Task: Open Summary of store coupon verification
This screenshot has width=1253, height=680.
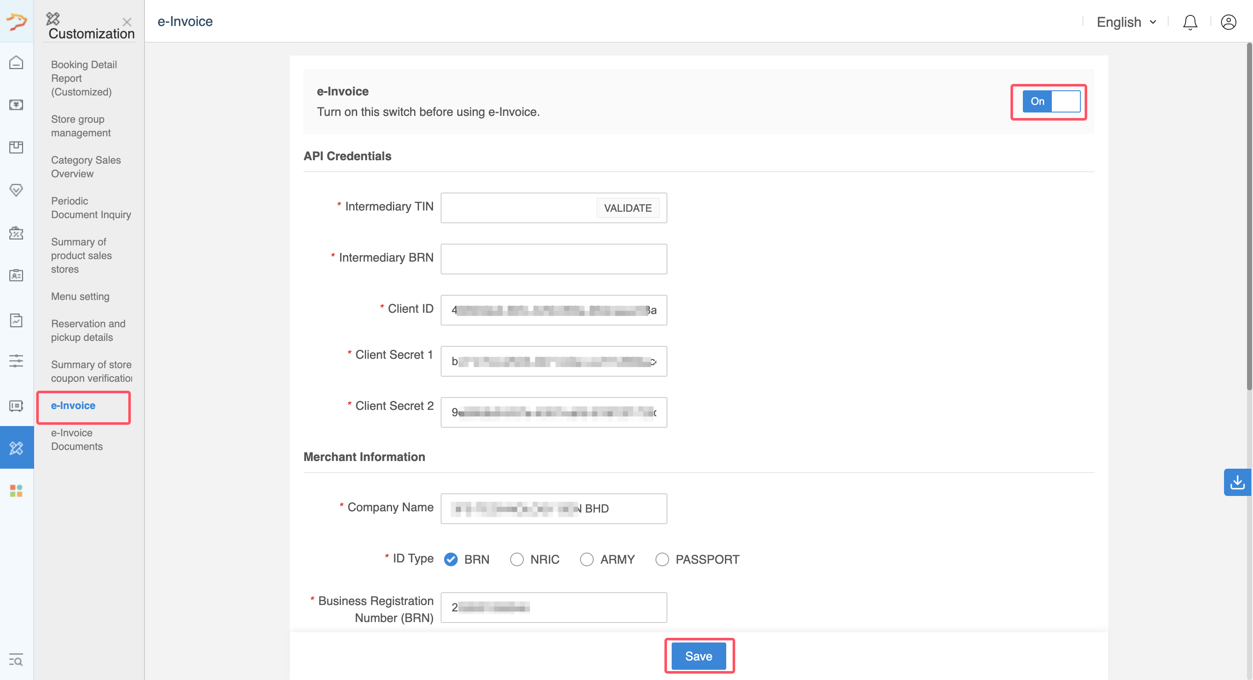Action: click(x=91, y=371)
